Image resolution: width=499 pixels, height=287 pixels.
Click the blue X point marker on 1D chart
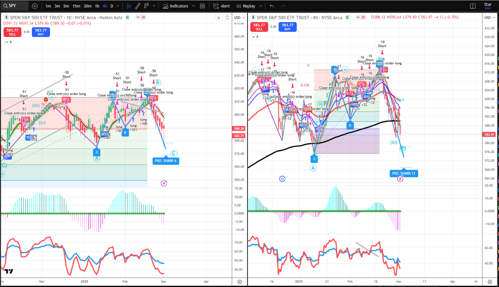point(96,152)
